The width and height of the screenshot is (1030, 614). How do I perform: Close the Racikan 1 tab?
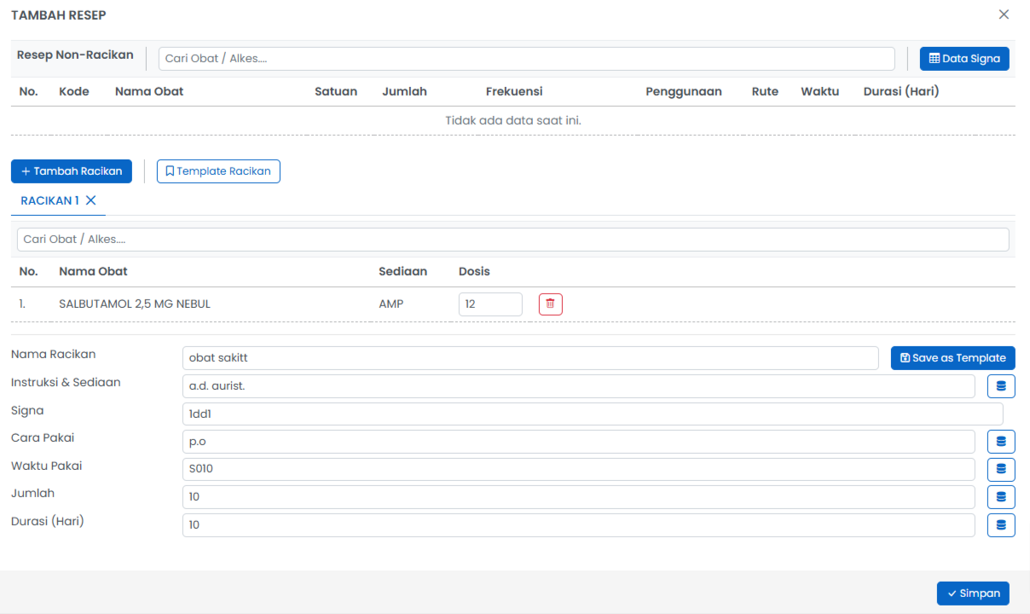click(91, 200)
